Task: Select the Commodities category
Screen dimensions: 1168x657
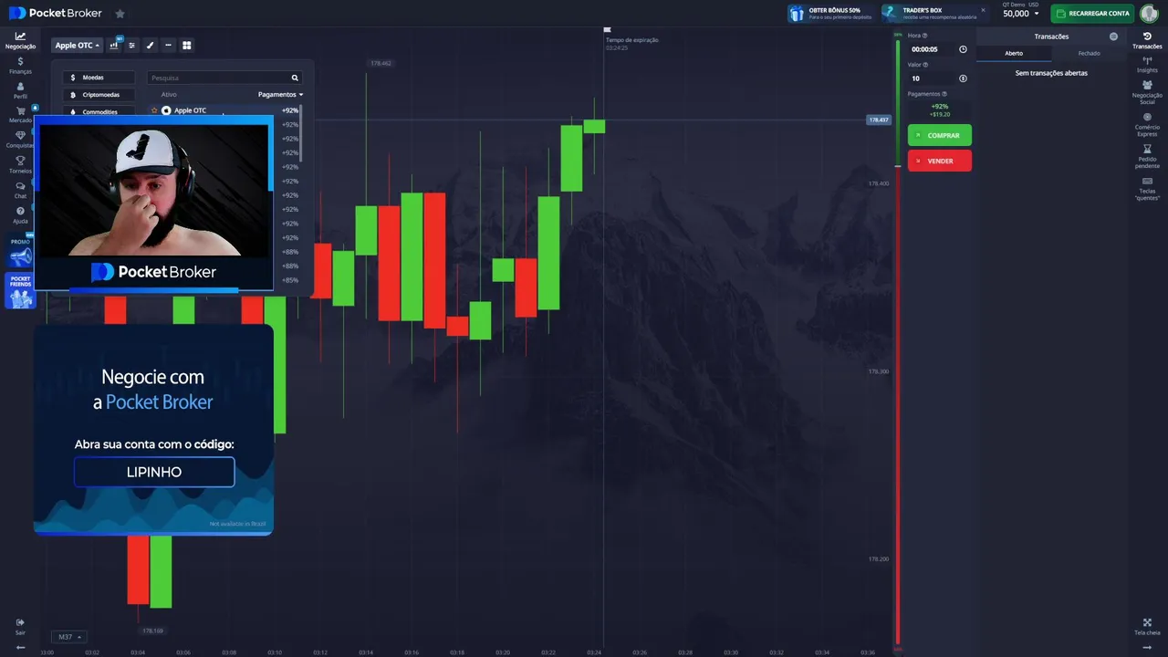Action: (x=99, y=111)
